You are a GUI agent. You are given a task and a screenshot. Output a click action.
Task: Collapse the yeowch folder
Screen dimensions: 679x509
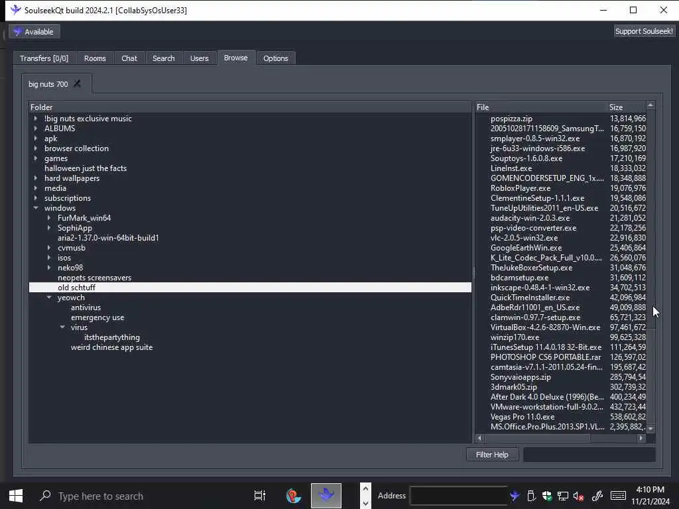[x=49, y=298]
